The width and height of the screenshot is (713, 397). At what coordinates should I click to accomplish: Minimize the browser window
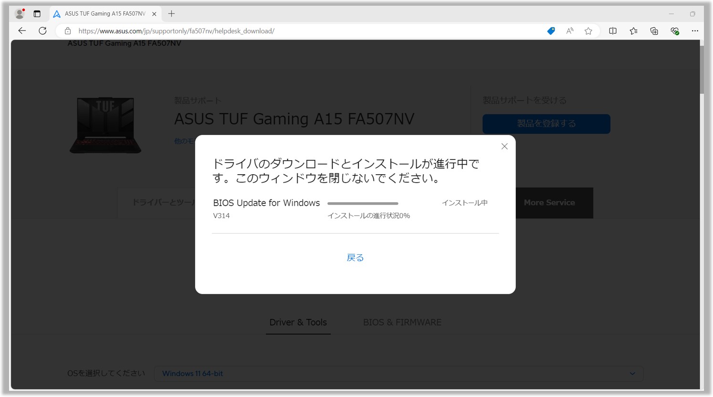pyautogui.click(x=671, y=14)
